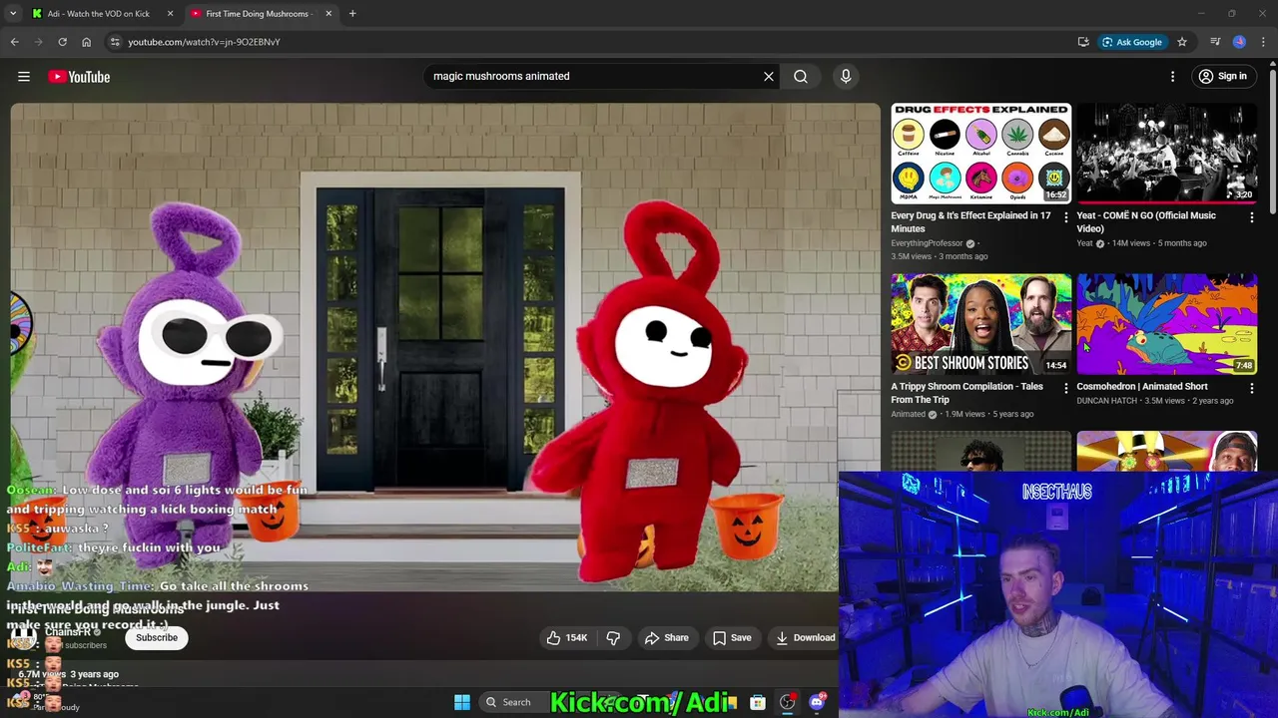Viewport: 1278px width, 718px height.
Task: Go back in browser history
Action: click(14, 42)
